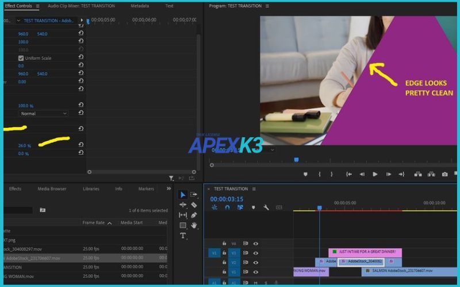Reset the 26.0 % parameter value
This screenshot has width=460, height=287.
81,145
